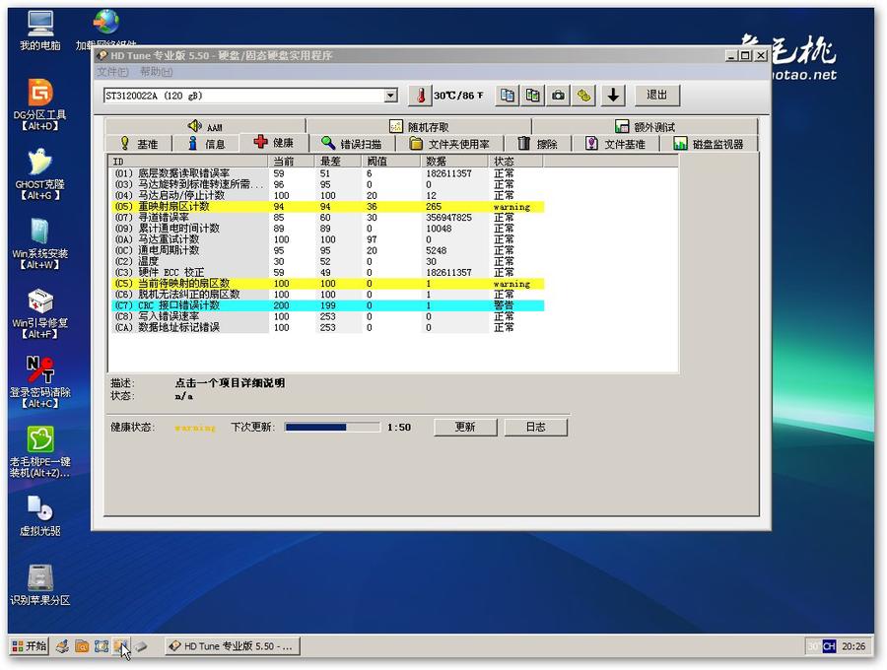Open the 帮助 menu
887x670 pixels.
[156, 72]
